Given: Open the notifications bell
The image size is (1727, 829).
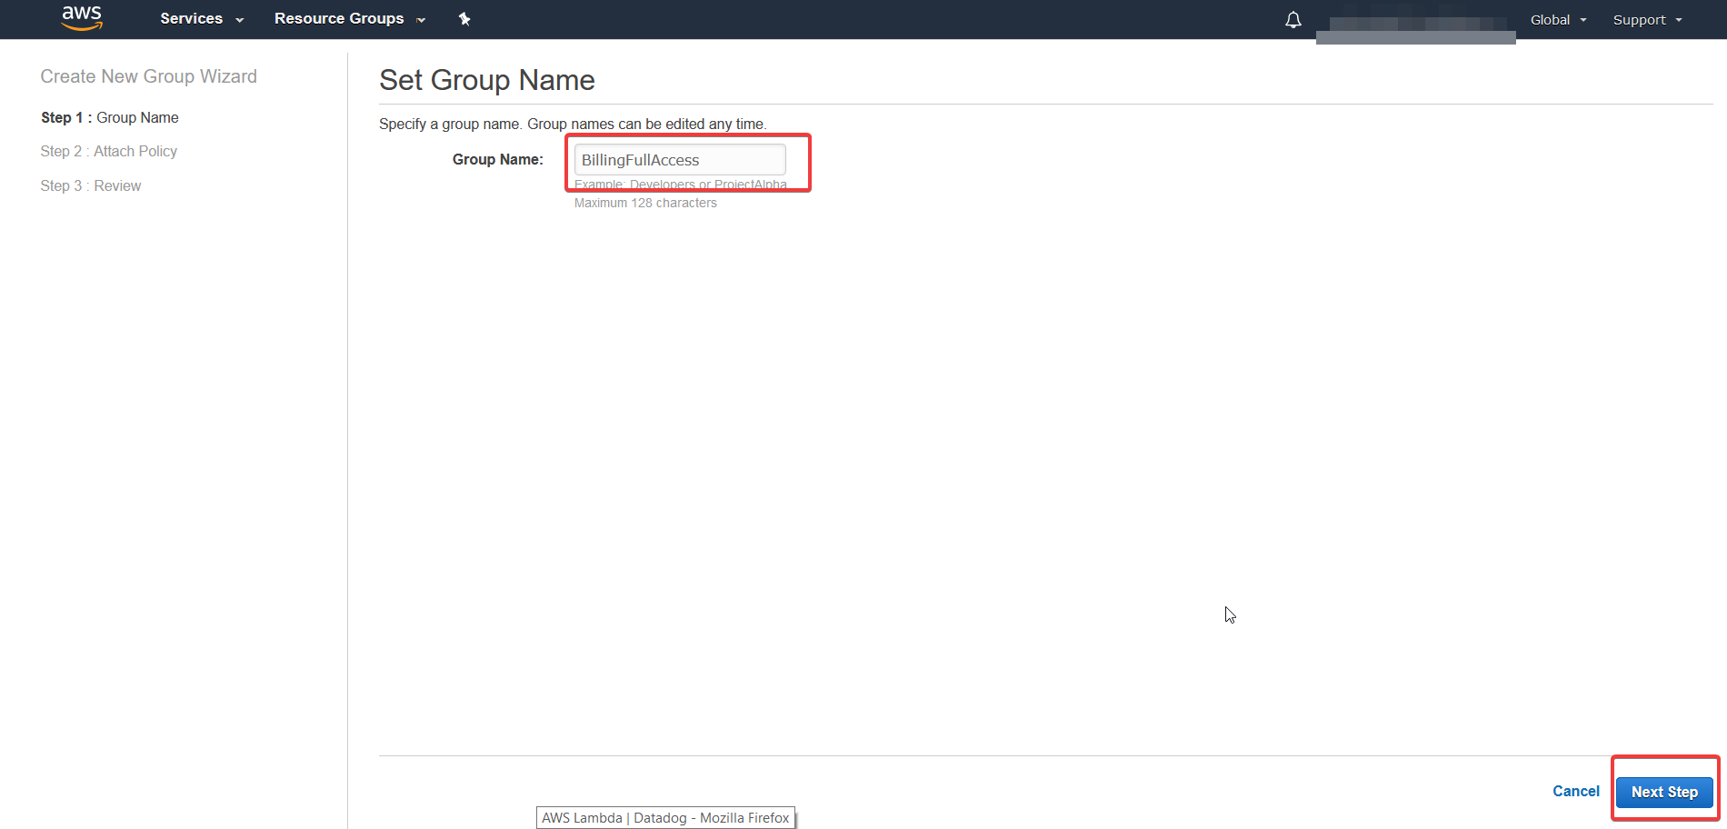Looking at the screenshot, I should coord(1293,19).
